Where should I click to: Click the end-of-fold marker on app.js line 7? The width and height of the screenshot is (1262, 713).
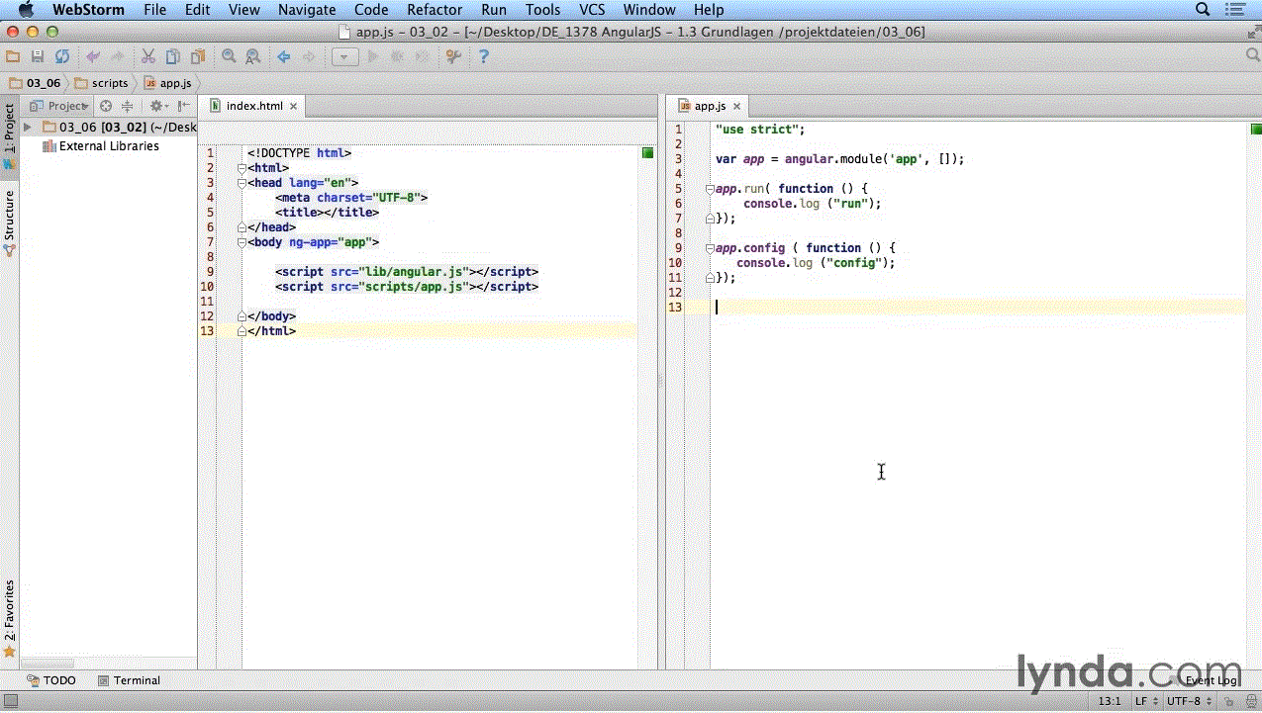pos(710,219)
